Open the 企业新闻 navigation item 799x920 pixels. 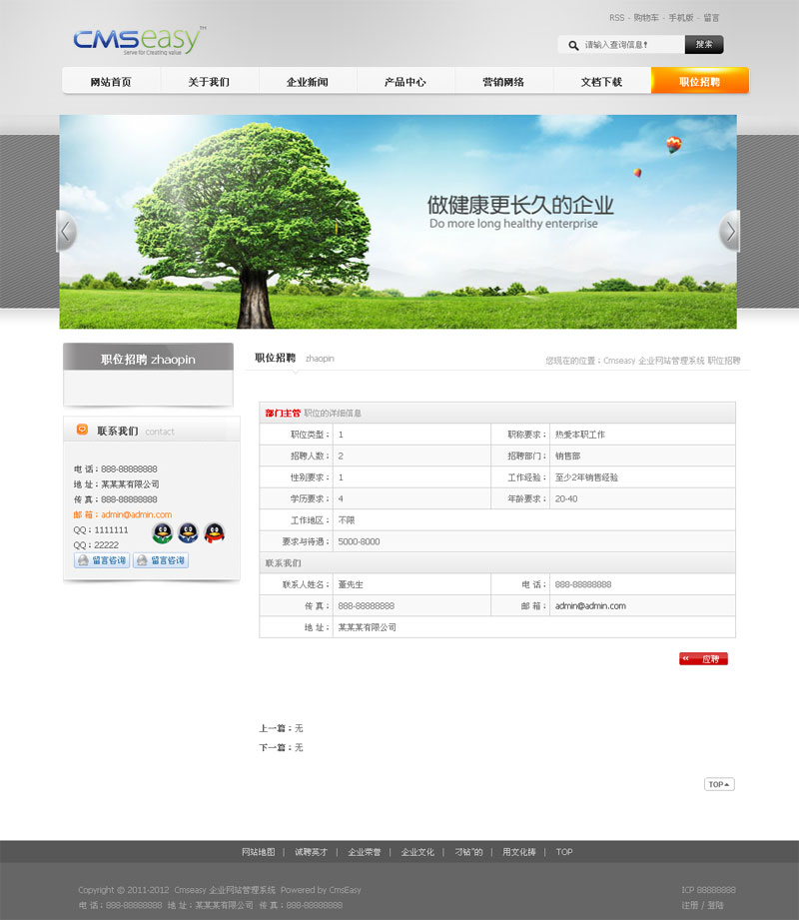(308, 82)
